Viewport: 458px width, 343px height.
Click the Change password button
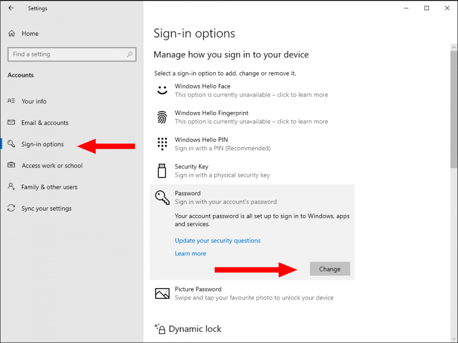coord(330,269)
